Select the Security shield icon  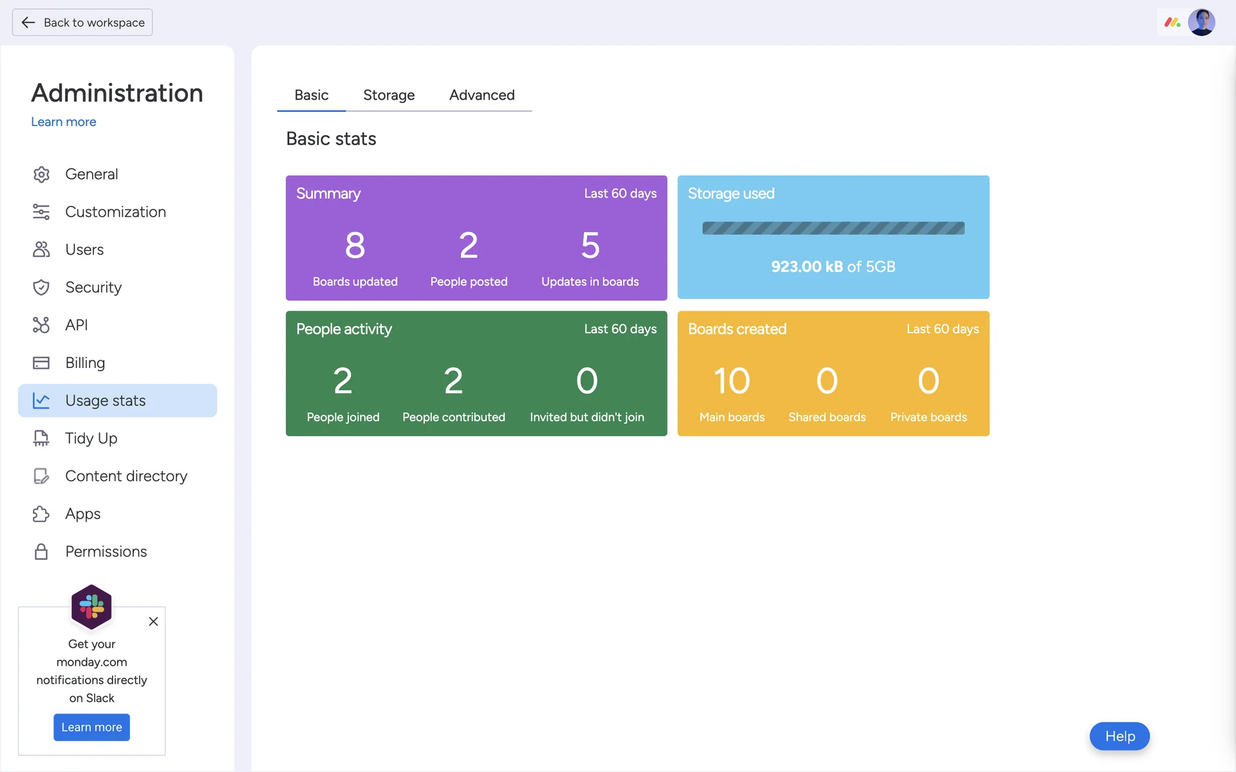pos(41,288)
